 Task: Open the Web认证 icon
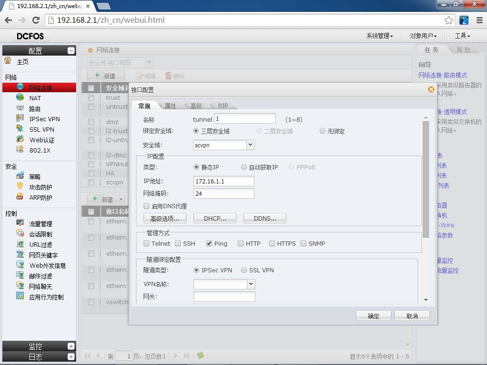tap(20, 139)
